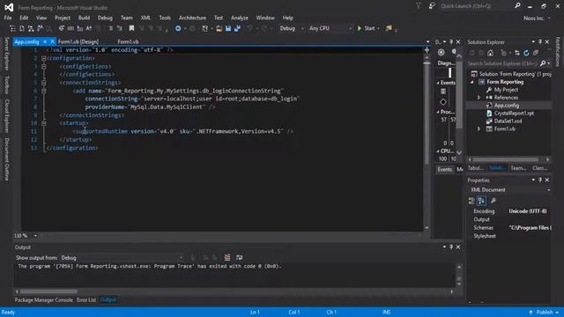Open Server Explorer side tab
The image size is (564, 317).
6,54
